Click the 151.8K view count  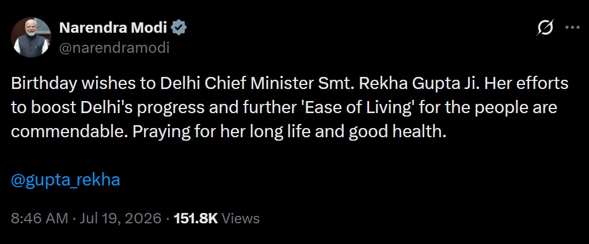coord(196,218)
